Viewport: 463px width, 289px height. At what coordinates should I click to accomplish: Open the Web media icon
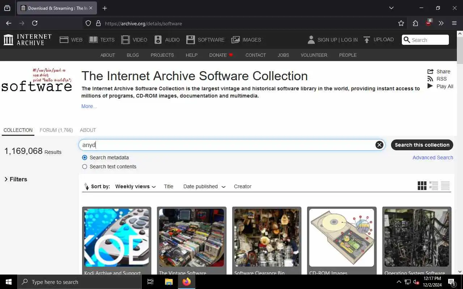tap(64, 40)
